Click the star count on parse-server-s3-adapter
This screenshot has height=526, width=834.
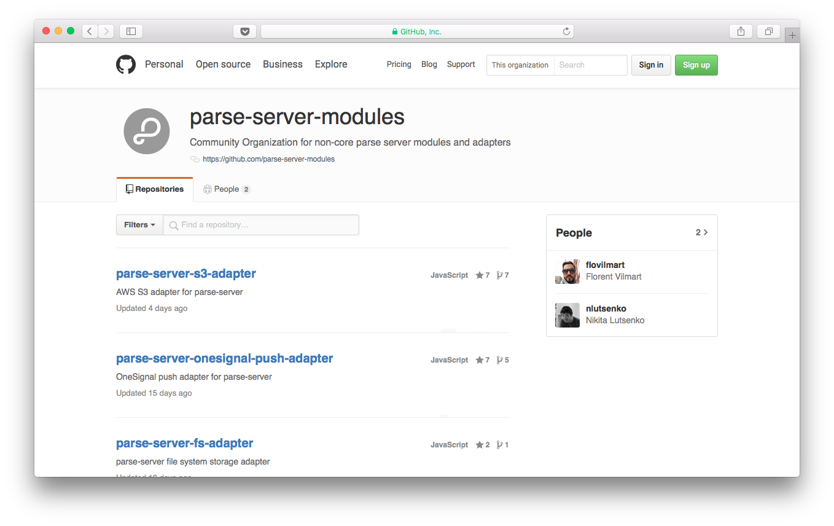click(483, 275)
